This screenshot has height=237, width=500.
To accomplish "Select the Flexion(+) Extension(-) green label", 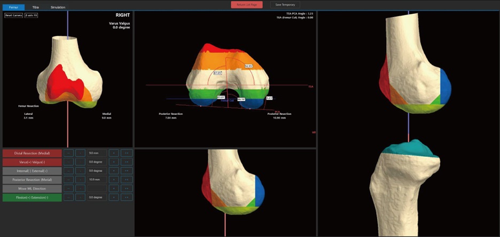I will (x=32, y=197).
